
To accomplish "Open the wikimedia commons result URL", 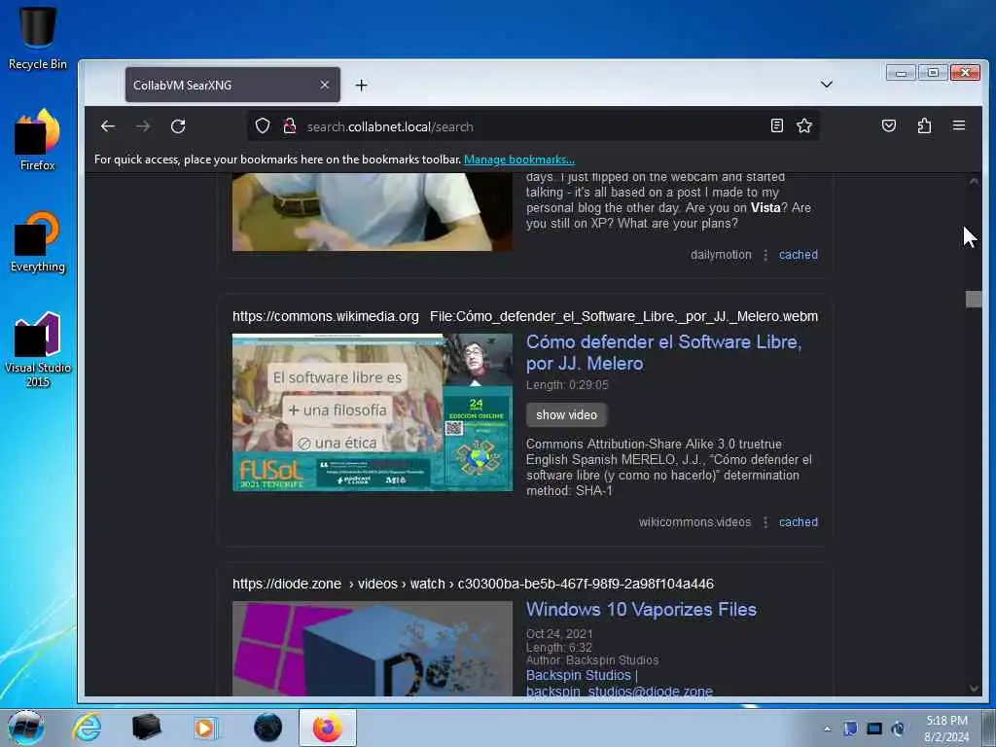I will [524, 316].
